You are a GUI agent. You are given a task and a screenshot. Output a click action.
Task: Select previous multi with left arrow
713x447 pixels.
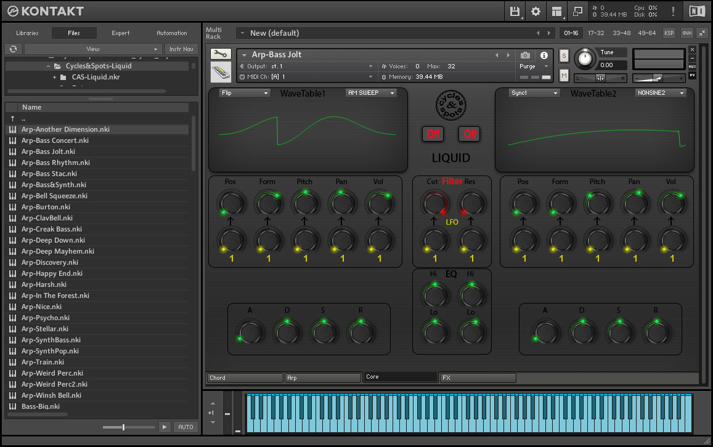(538, 33)
